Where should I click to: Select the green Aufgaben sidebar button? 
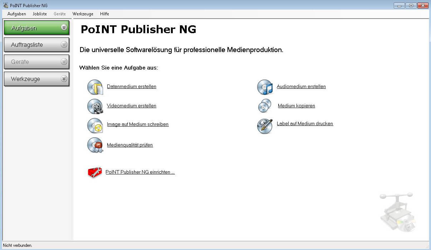[x=36, y=28]
